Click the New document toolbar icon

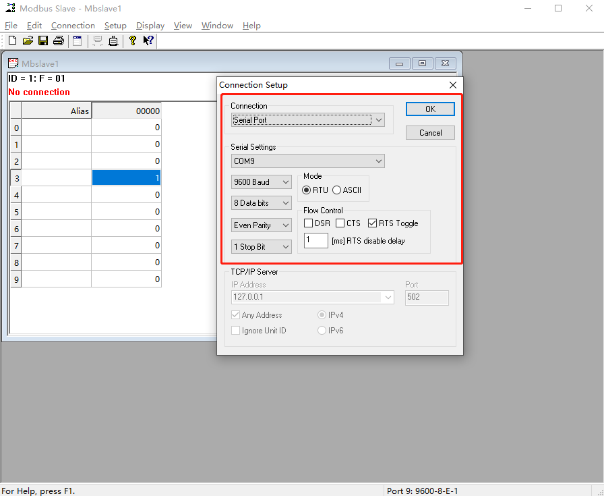(12, 41)
